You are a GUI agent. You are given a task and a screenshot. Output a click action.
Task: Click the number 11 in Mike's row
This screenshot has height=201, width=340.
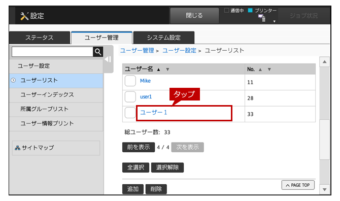pyautogui.click(x=250, y=82)
